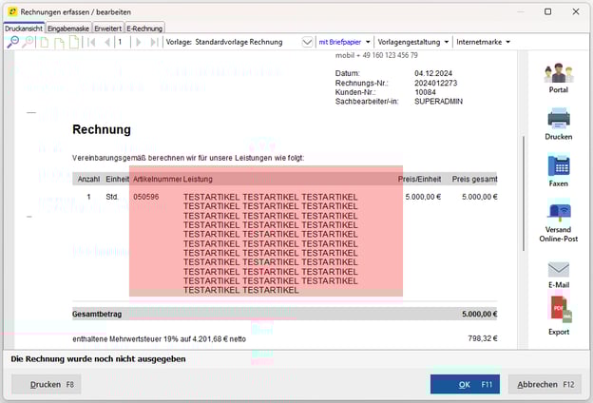Screen dimensions: 593x403
Task: Switch to the Eingabemaske tab
Action: point(67,29)
